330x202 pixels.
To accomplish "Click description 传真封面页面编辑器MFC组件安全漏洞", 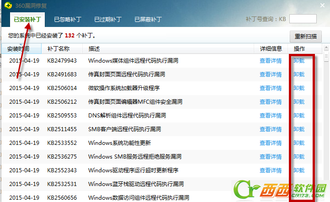I will coord(135,102).
